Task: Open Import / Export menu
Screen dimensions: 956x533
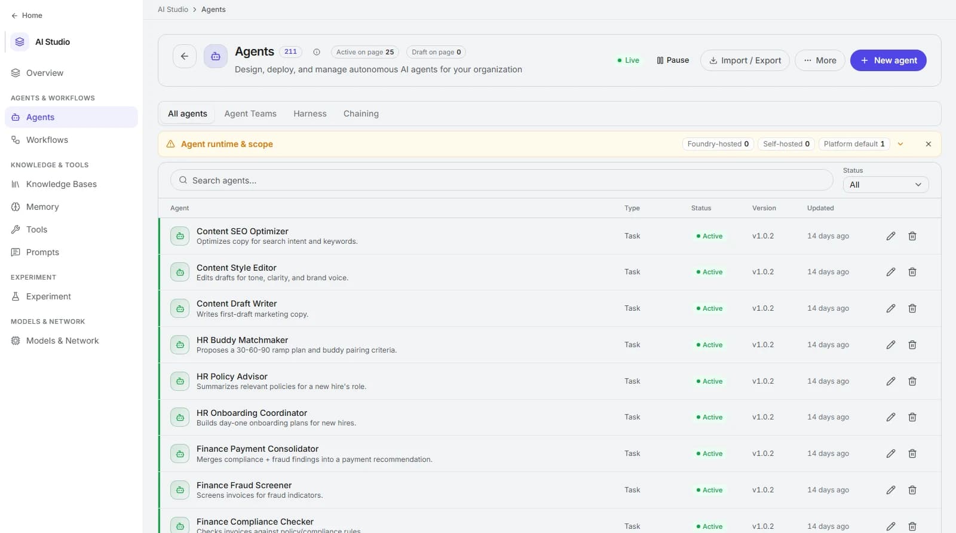Action: [745, 60]
